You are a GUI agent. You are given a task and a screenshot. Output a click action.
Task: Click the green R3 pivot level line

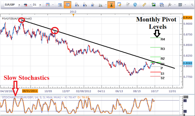[x=155, y=47]
